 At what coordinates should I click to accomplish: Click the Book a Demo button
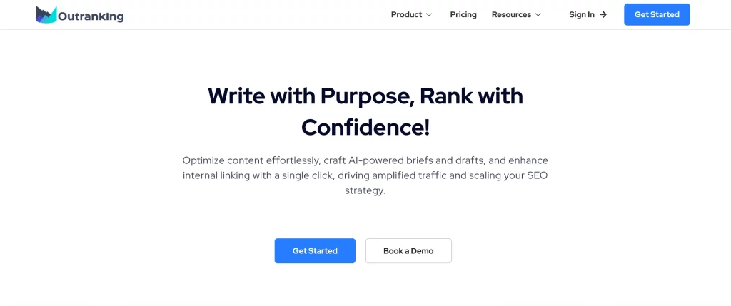click(x=408, y=250)
